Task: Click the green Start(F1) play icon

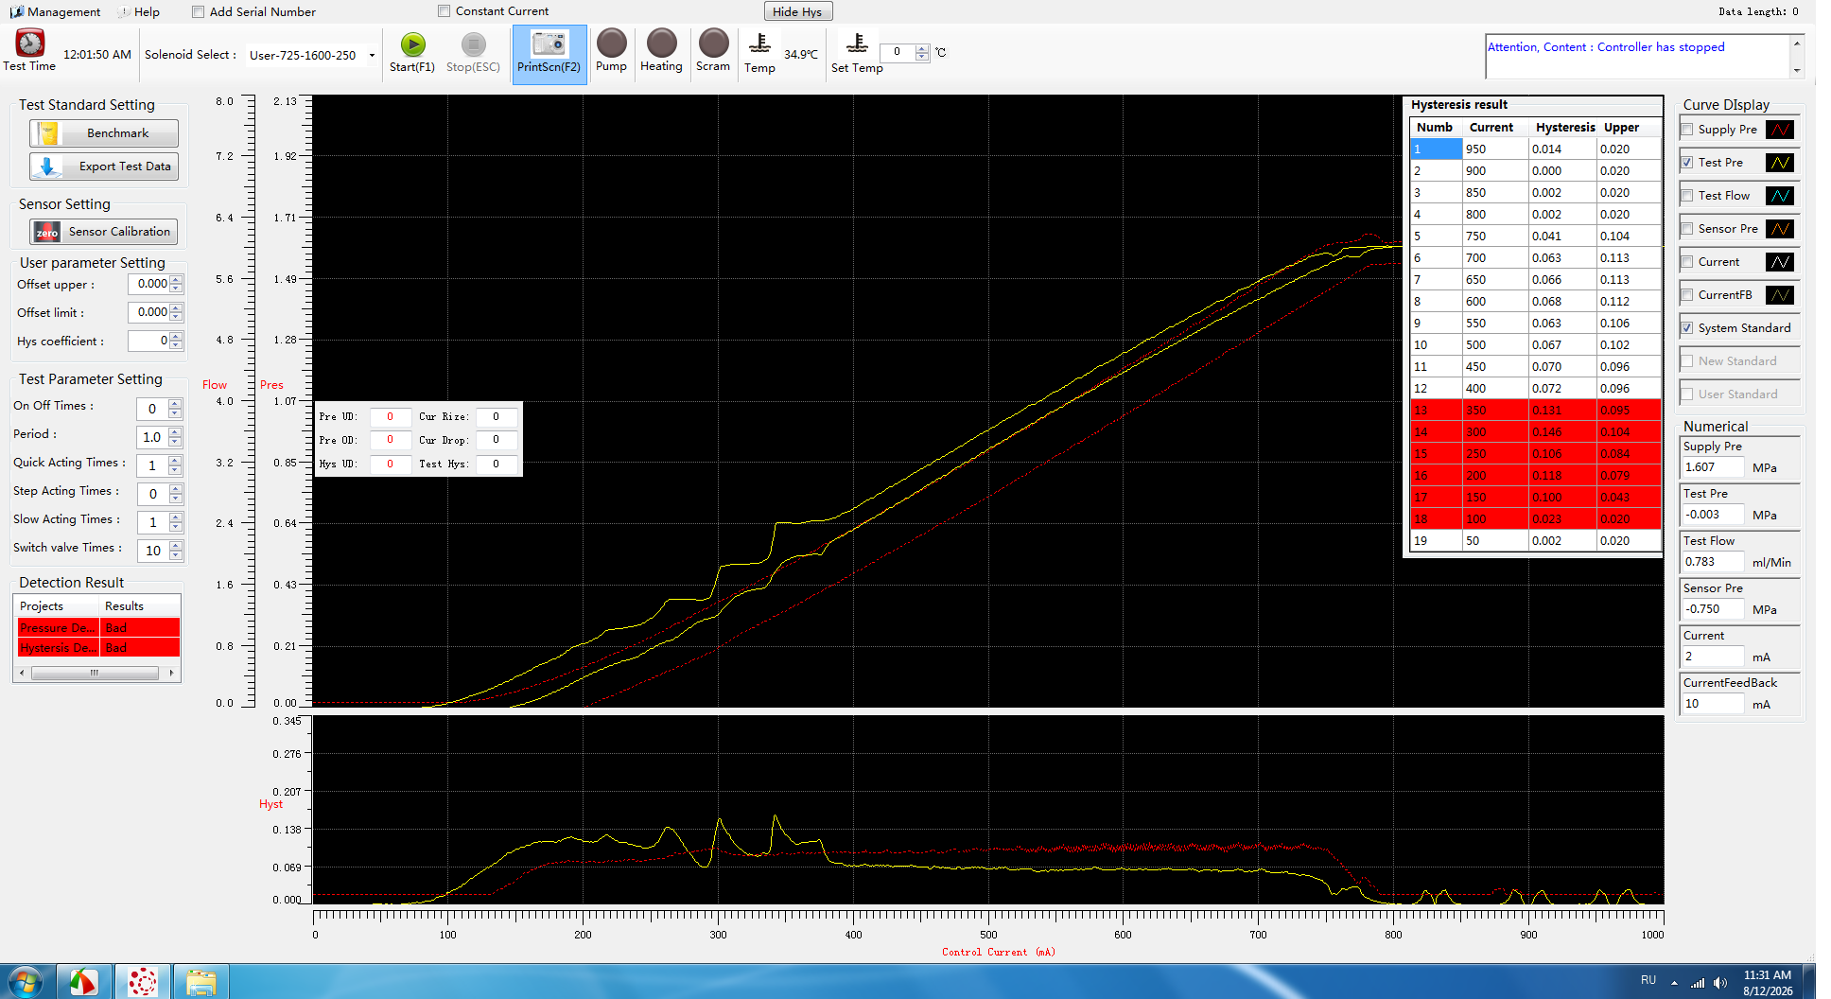Action: coord(413,44)
